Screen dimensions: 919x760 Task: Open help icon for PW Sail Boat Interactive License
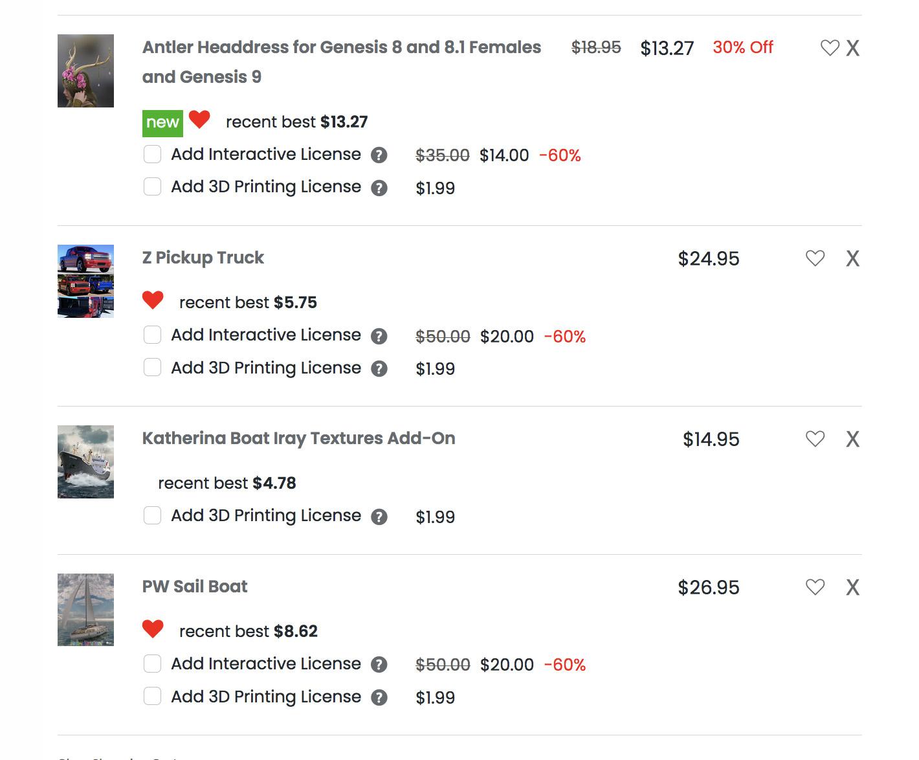[379, 665]
